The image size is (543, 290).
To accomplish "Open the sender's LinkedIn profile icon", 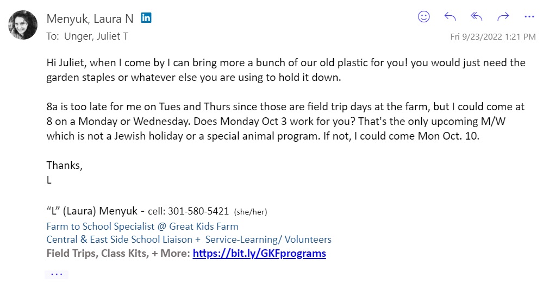I will pyautogui.click(x=146, y=18).
